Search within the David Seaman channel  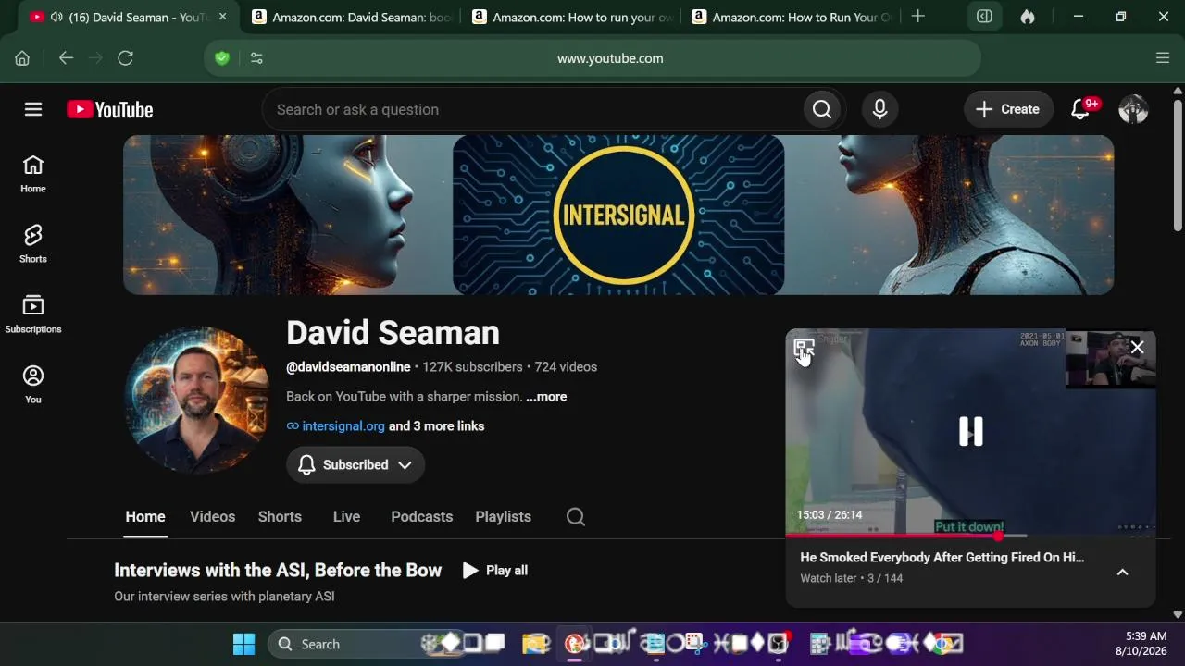[576, 516]
